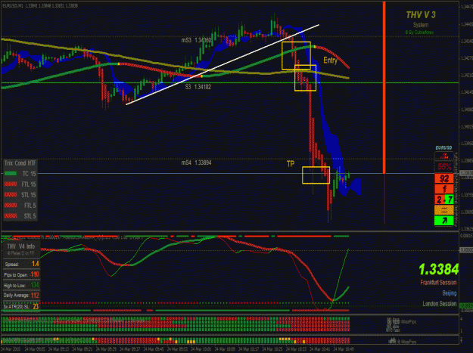Click the orange double-arrow sideways box

(x=444, y=210)
